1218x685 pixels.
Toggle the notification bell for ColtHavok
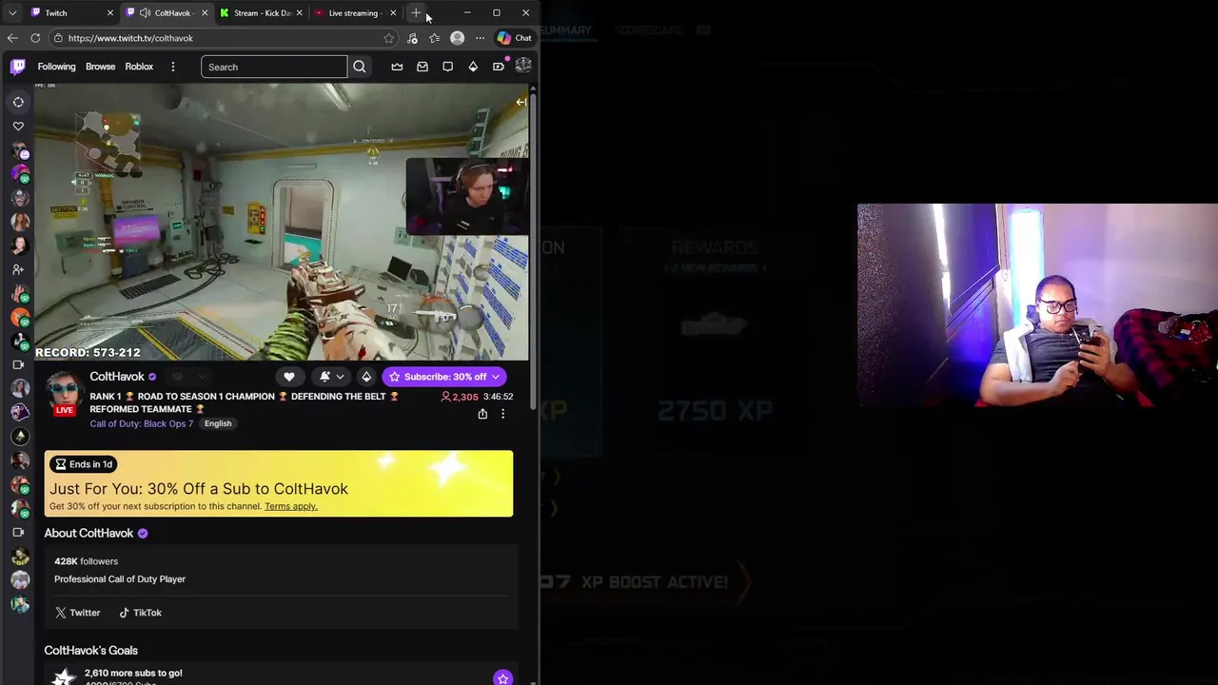coord(324,377)
